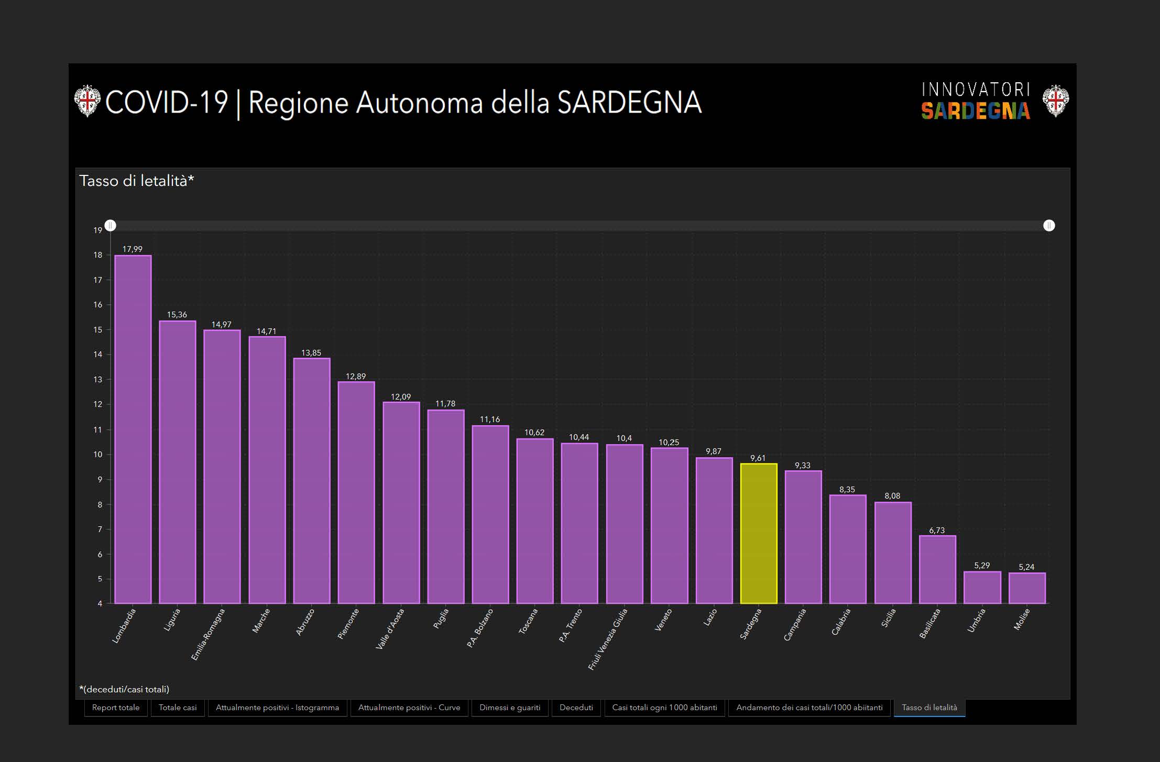Click the Lombardia bar with value 17,99

point(133,429)
